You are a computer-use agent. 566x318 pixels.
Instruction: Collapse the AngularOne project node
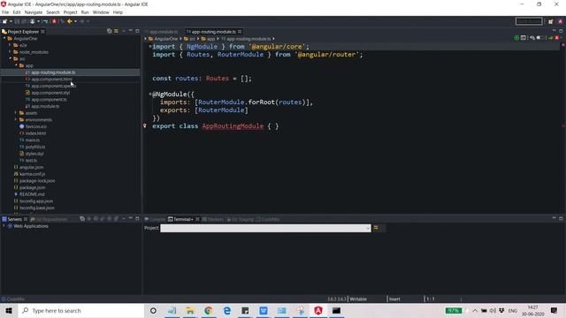[x=4, y=38]
